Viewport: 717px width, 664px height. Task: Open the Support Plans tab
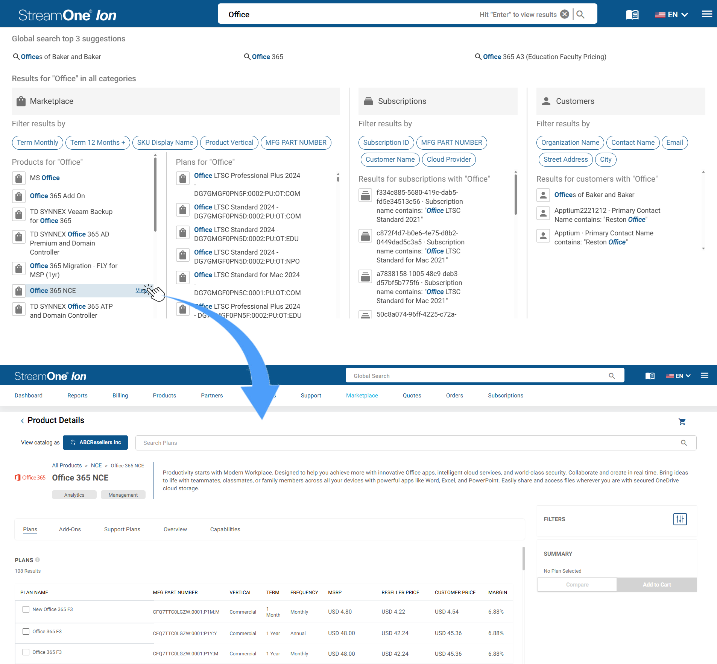coord(122,529)
